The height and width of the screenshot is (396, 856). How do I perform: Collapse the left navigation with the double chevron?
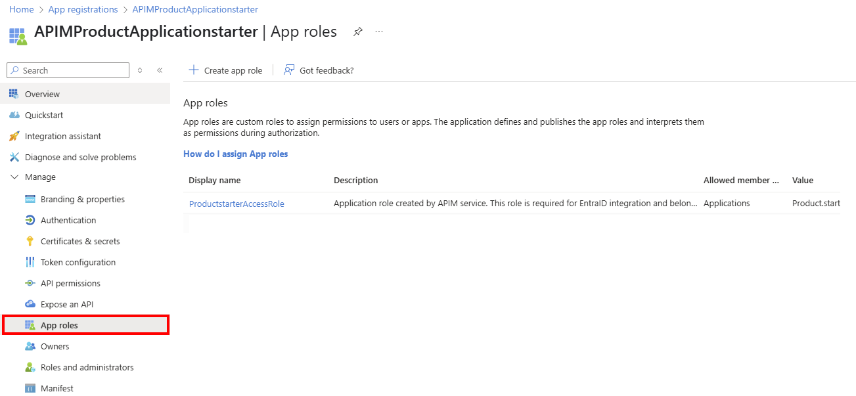pyautogui.click(x=160, y=70)
